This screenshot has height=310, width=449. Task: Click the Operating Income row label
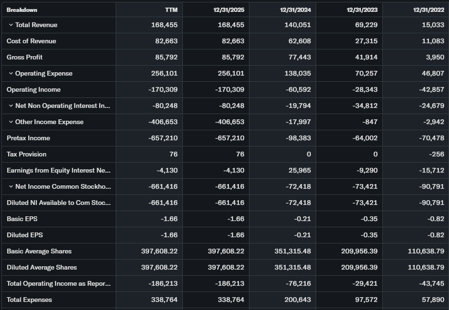[33, 89]
